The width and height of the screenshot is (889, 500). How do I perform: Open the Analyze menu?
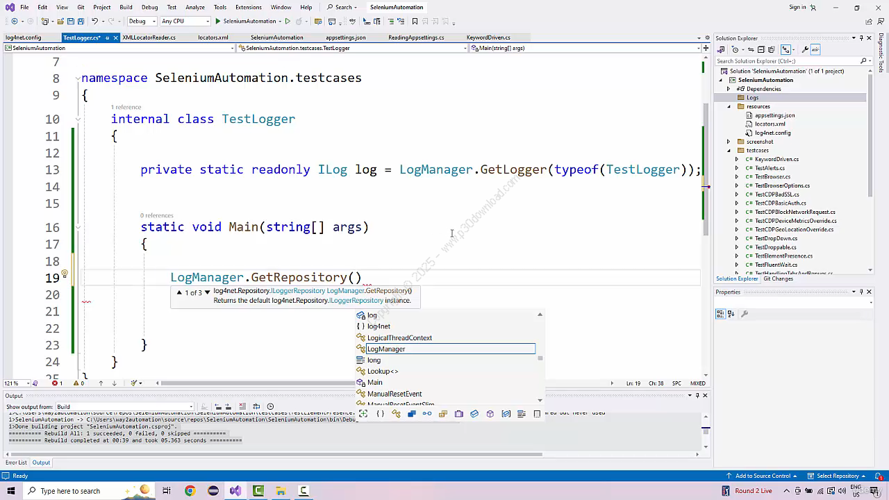pyautogui.click(x=195, y=7)
